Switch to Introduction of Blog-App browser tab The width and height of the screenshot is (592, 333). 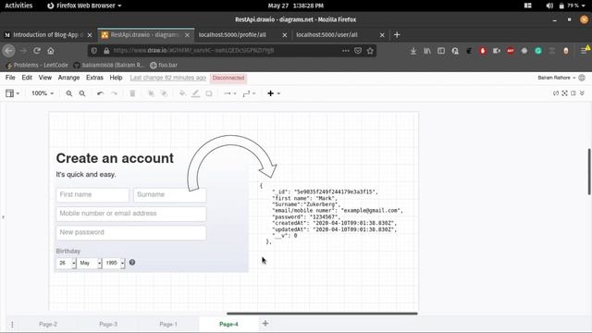pos(48,35)
